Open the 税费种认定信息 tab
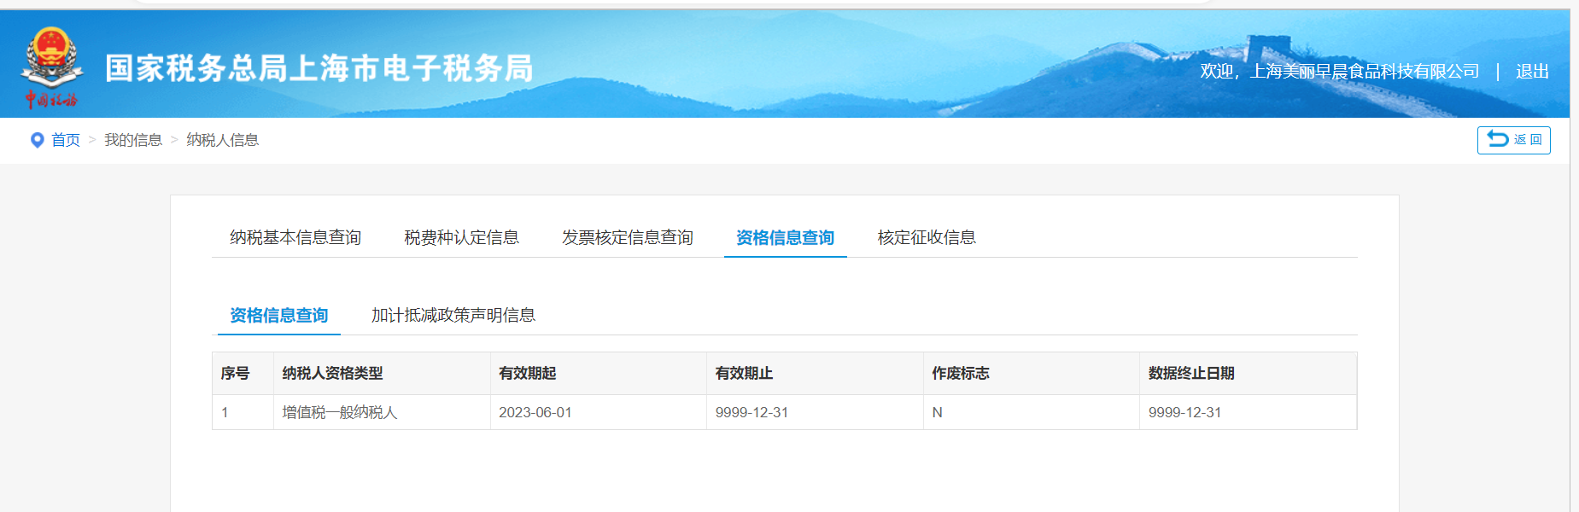The height and width of the screenshot is (512, 1579). click(461, 237)
